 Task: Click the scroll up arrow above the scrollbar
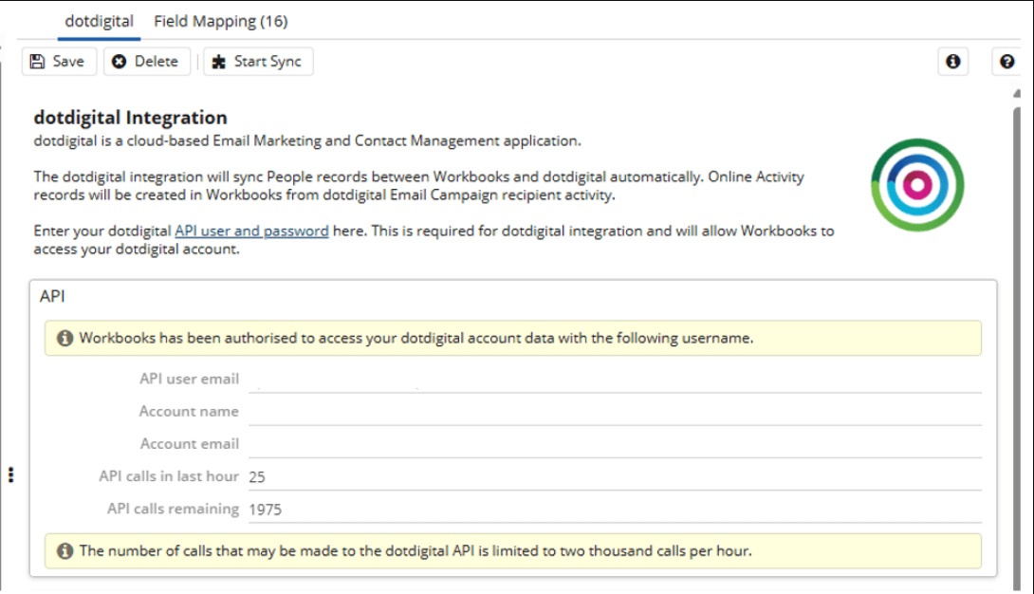(x=1017, y=95)
